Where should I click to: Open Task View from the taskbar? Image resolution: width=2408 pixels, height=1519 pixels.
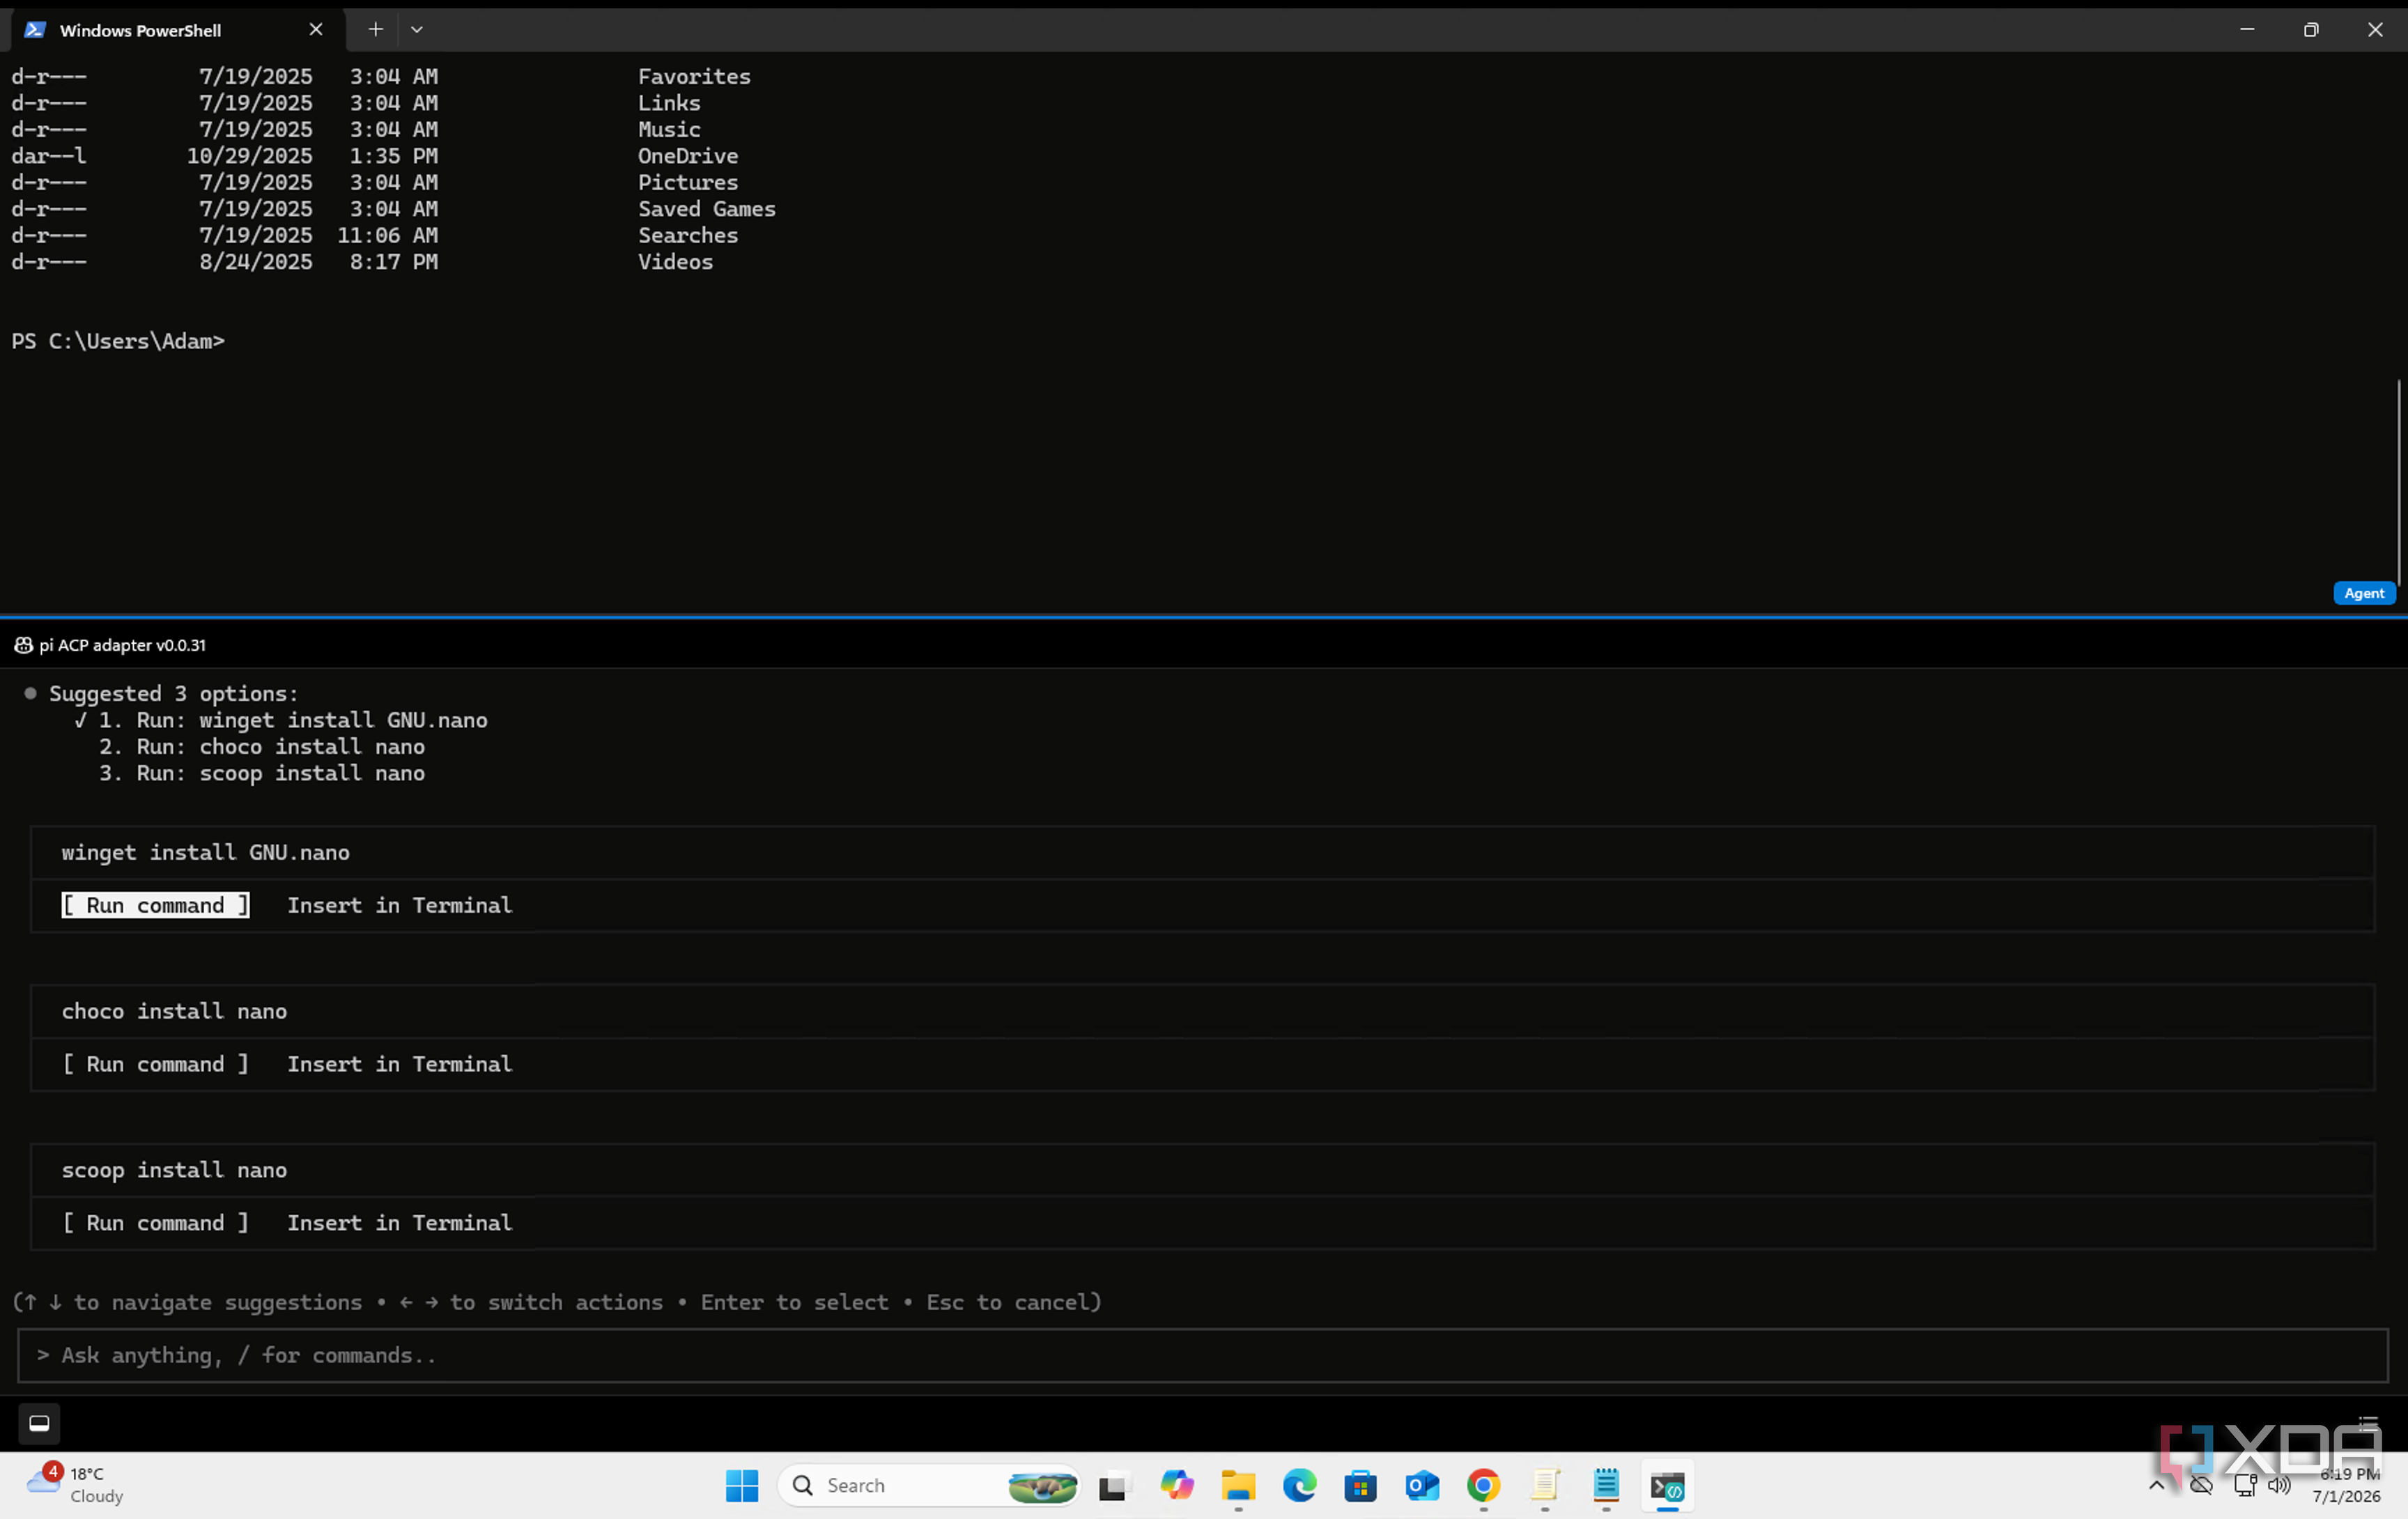click(x=1113, y=1487)
